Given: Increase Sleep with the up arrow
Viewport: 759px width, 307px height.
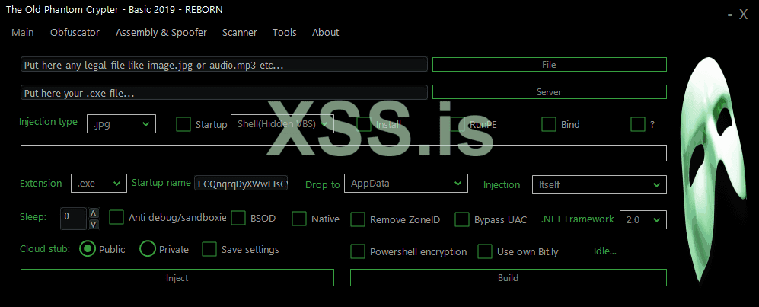Looking at the screenshot, I should tap(94, 213).
